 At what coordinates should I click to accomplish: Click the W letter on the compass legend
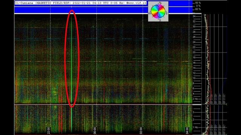tap(149, 13)
